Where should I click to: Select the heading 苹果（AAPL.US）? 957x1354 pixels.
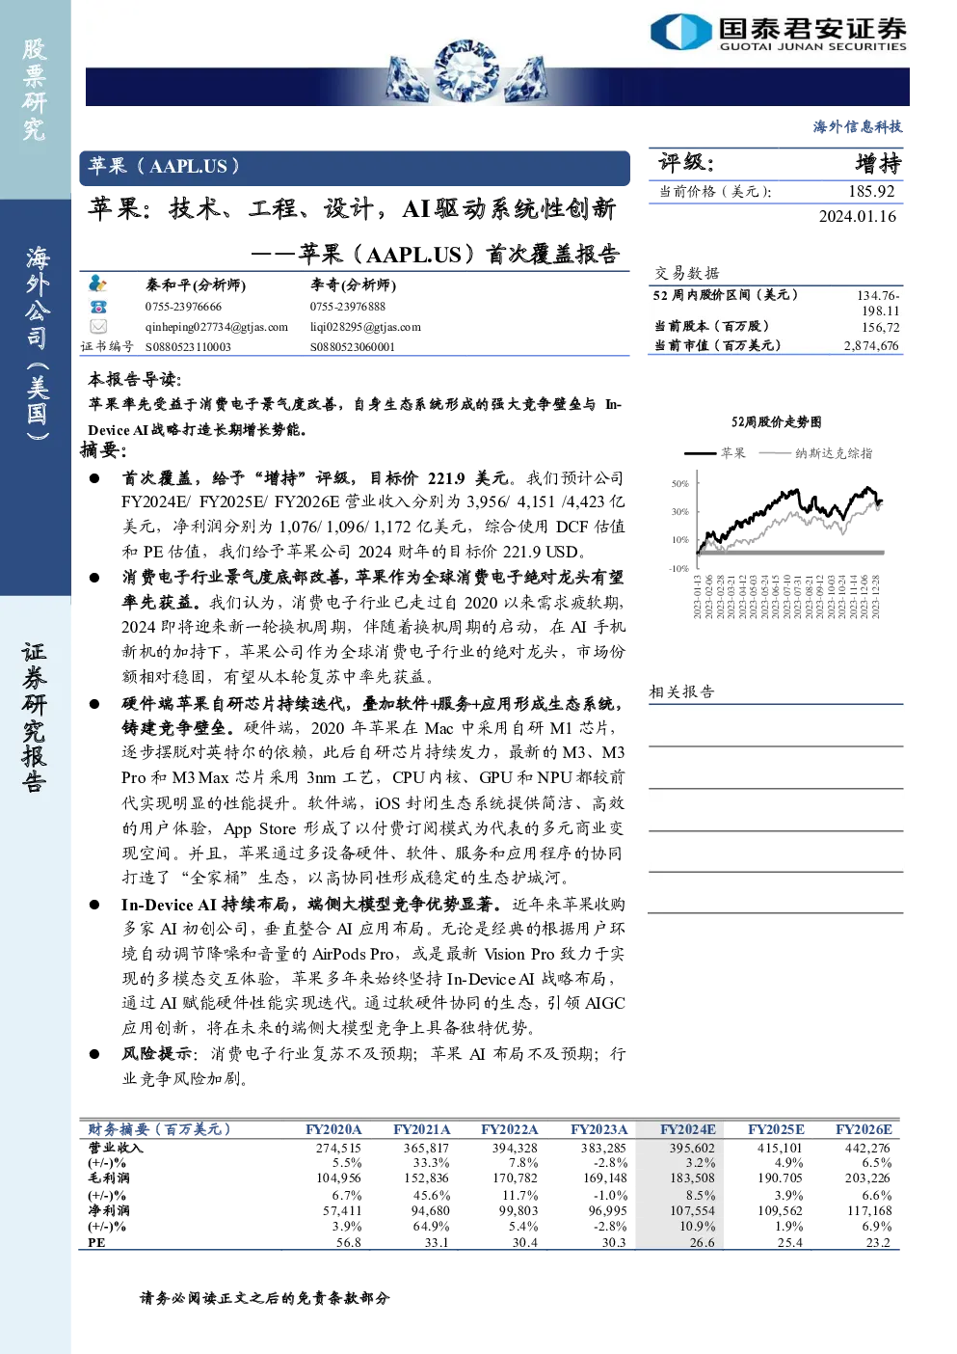click(x=164, y=166)
